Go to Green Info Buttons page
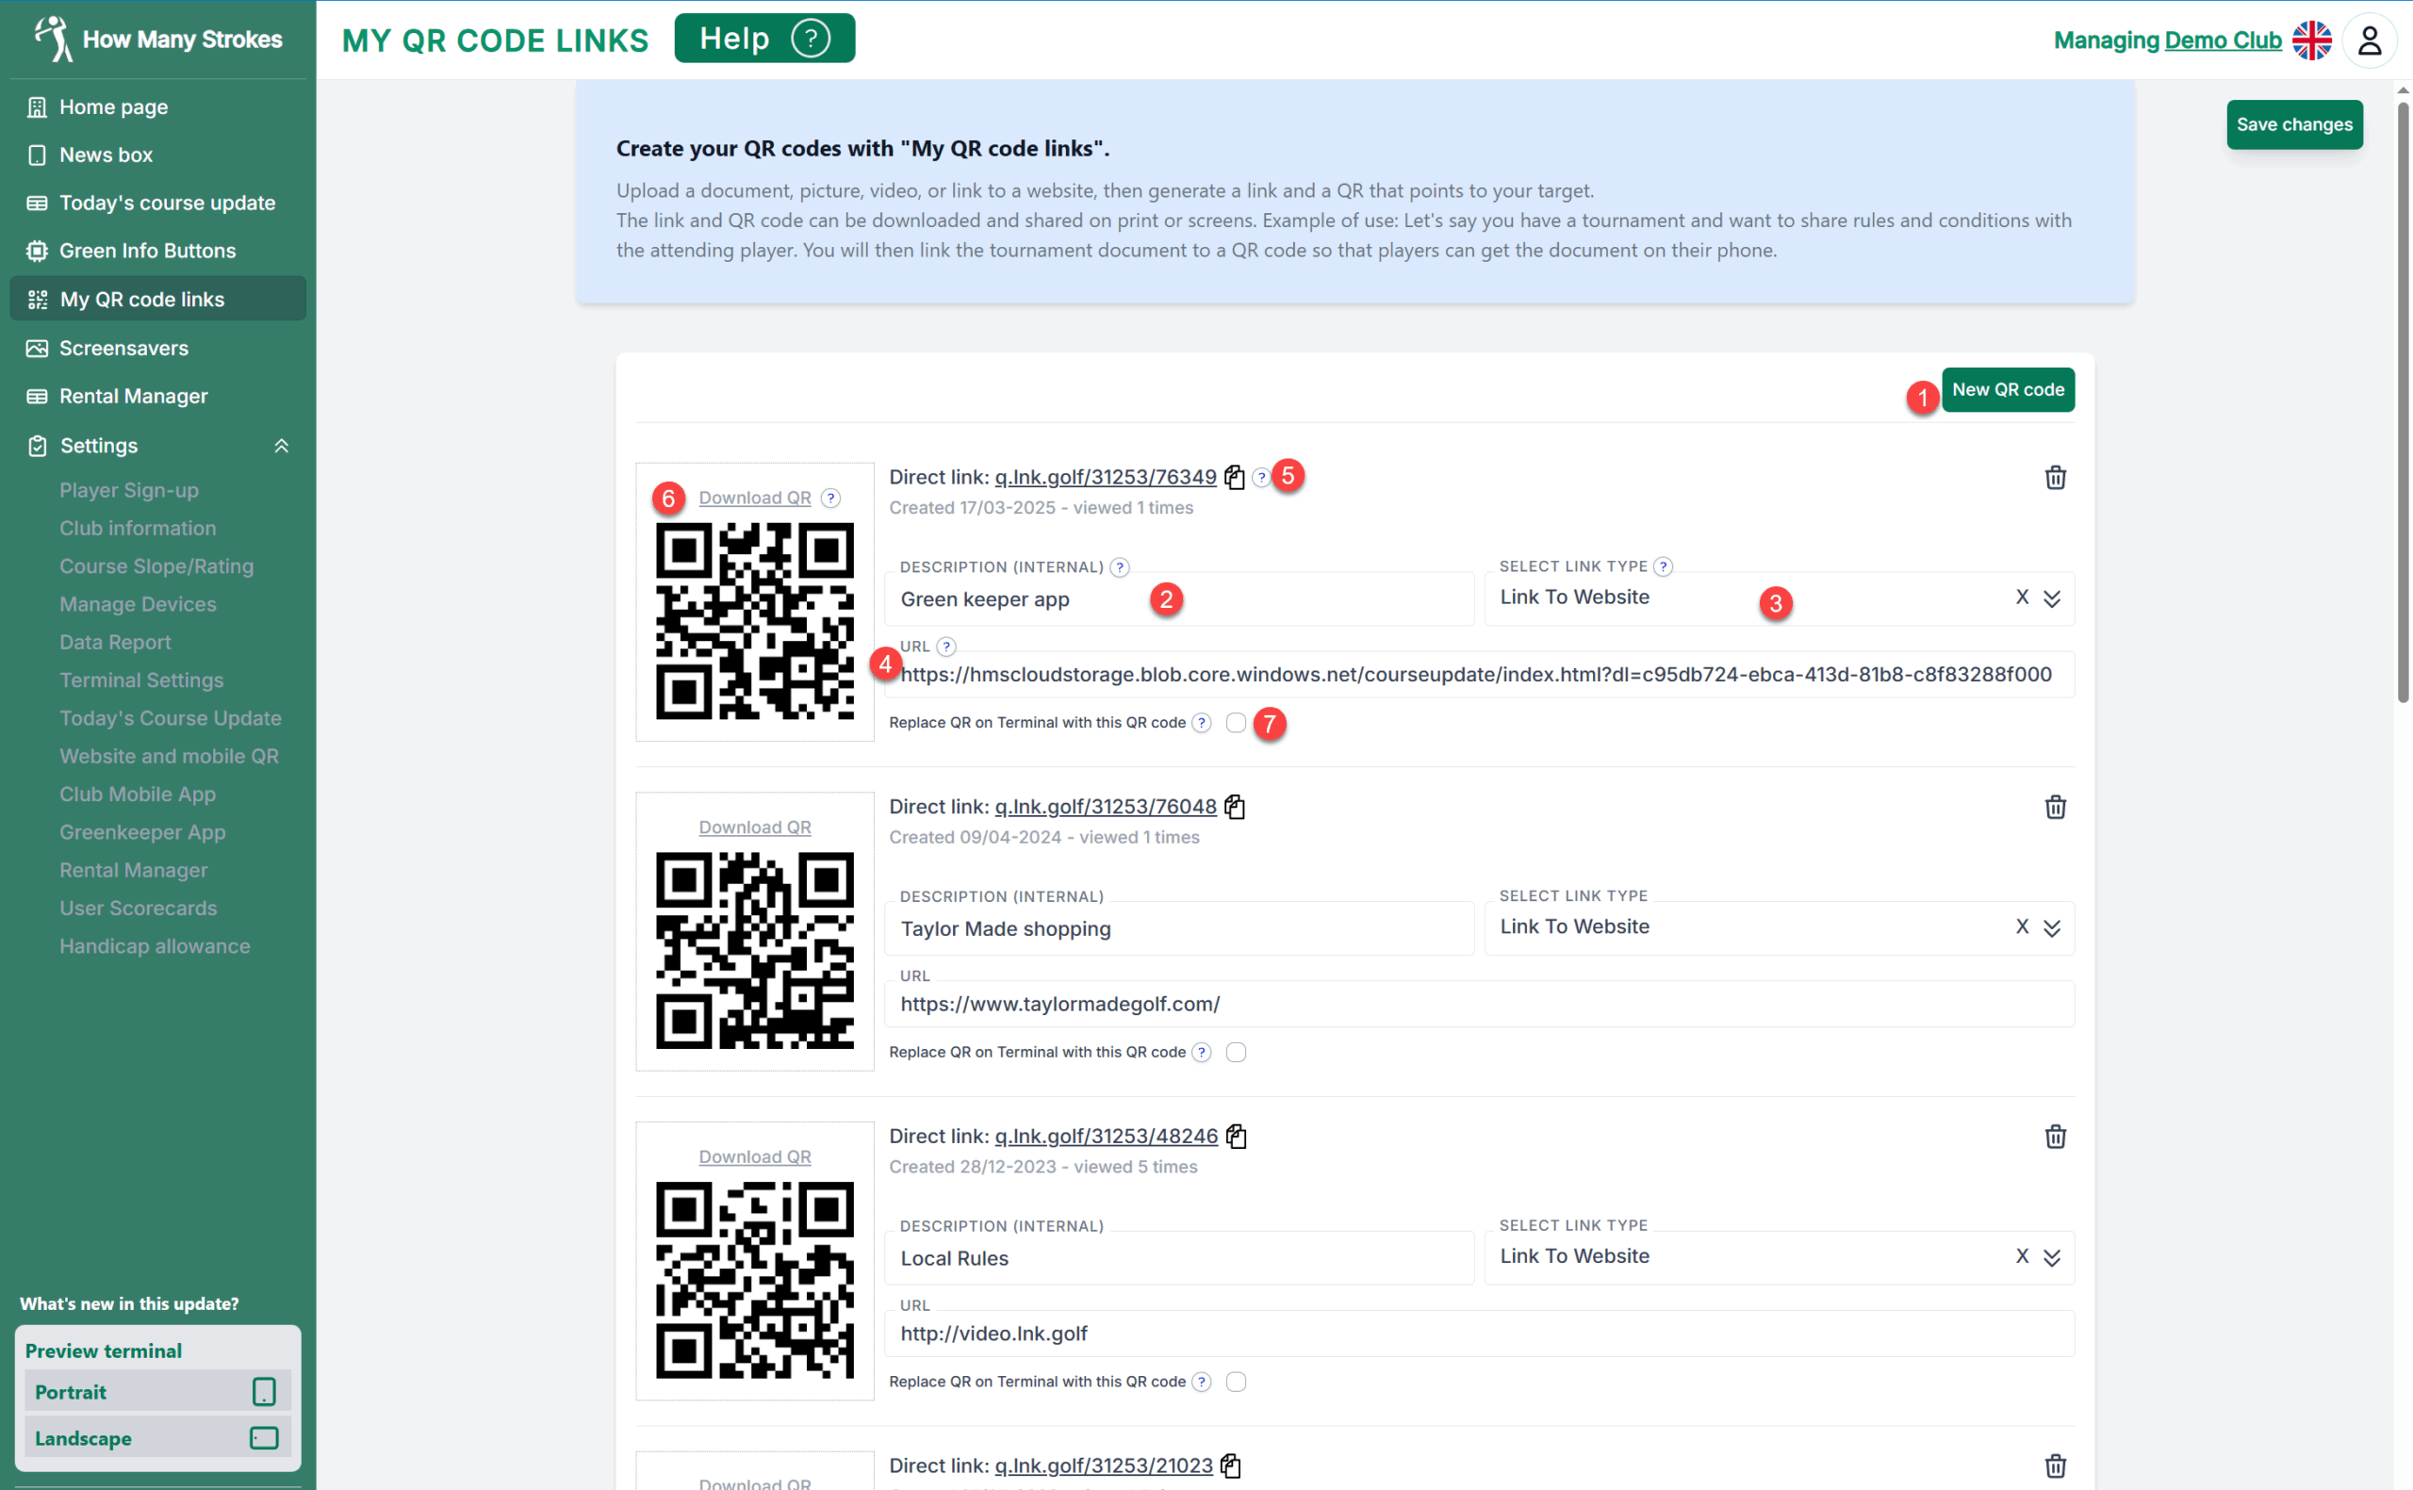Viewport: 2413px width, 1490px height. (147, 251)
